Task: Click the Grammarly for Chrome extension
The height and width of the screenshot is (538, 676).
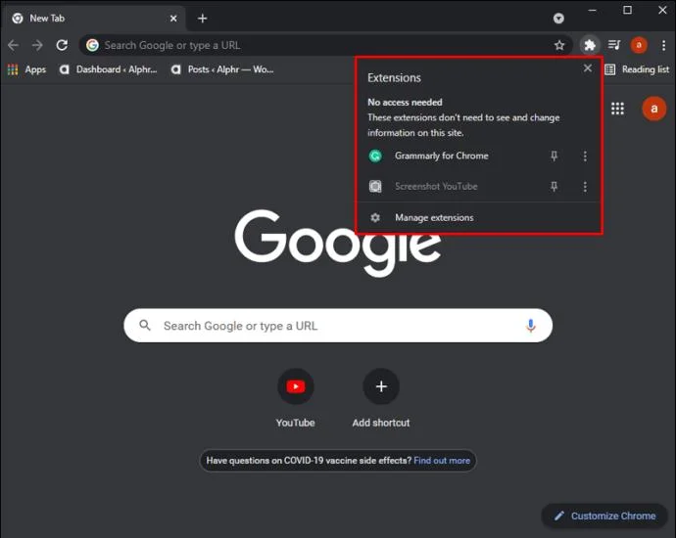Action: tap(442, 156)
